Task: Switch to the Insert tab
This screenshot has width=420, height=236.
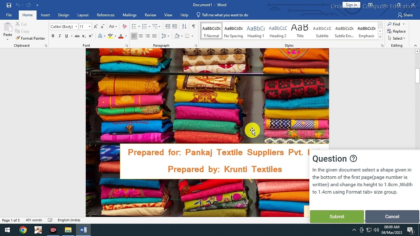Action: click(x=45, y=15)
